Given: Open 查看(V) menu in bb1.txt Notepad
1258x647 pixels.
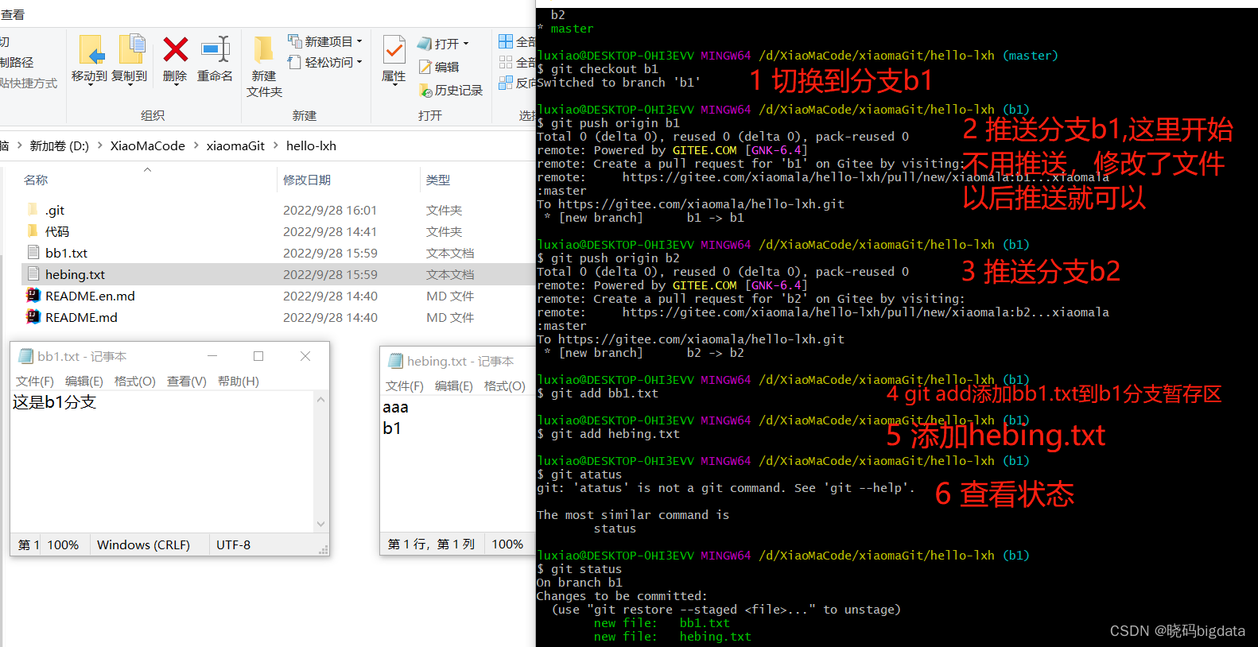Looking at the screenshot, I should [187, 382].
